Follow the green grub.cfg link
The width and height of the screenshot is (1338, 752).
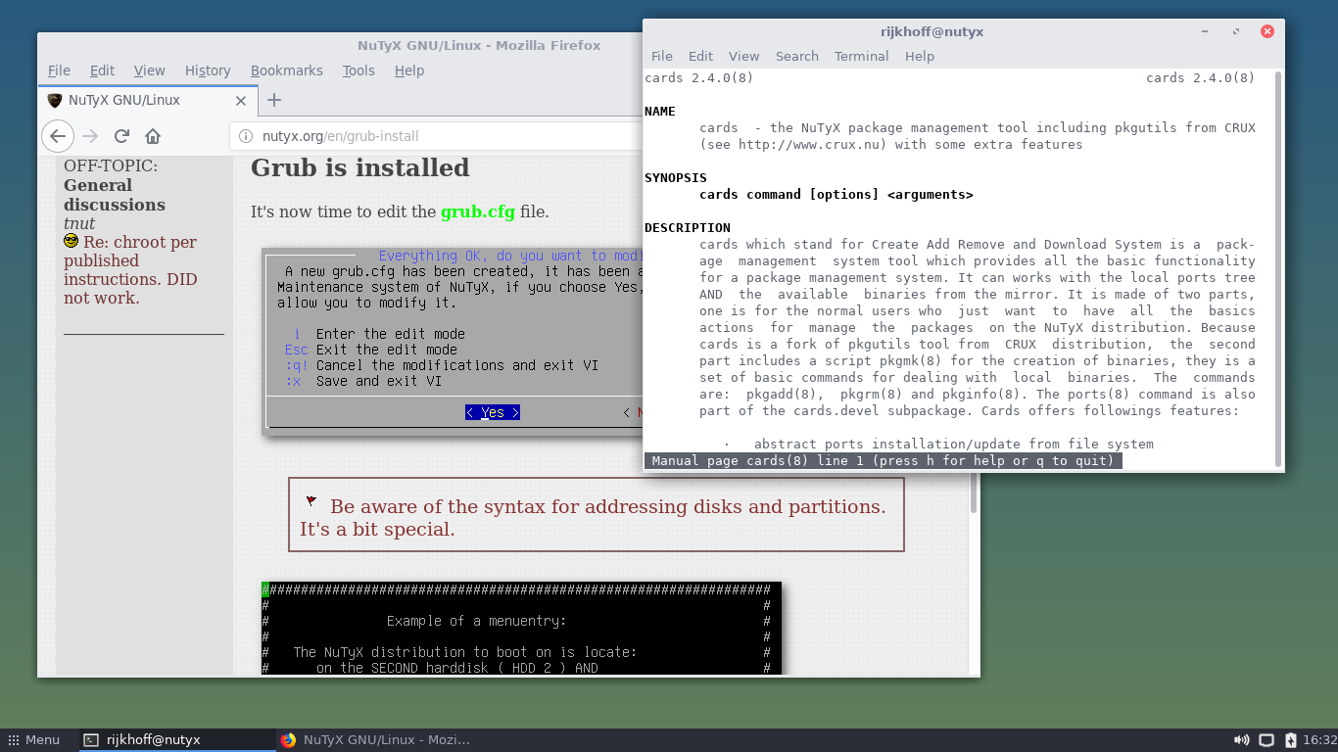pos(477,211)
